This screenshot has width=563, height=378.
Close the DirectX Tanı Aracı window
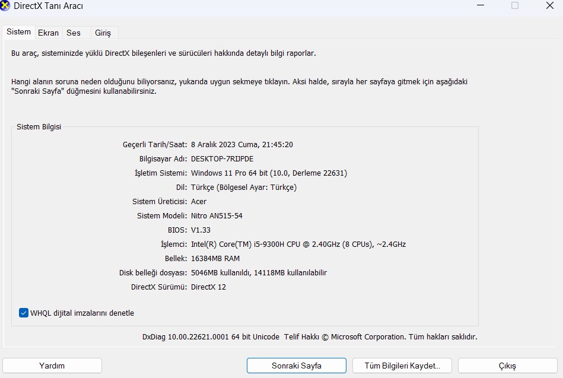click(x=550, y=5)
